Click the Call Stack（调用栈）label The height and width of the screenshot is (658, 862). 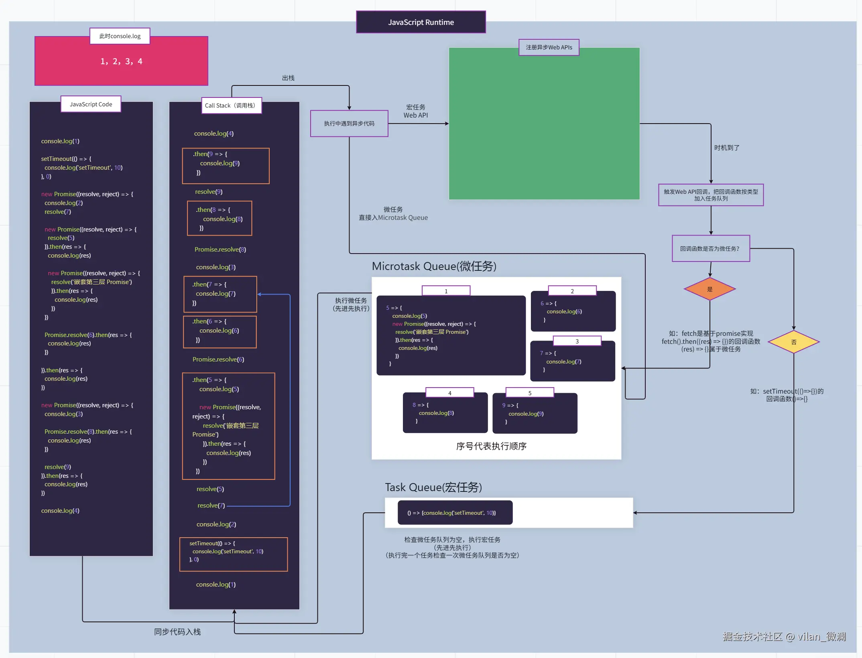pyautogui.click(x=231, y=106)
